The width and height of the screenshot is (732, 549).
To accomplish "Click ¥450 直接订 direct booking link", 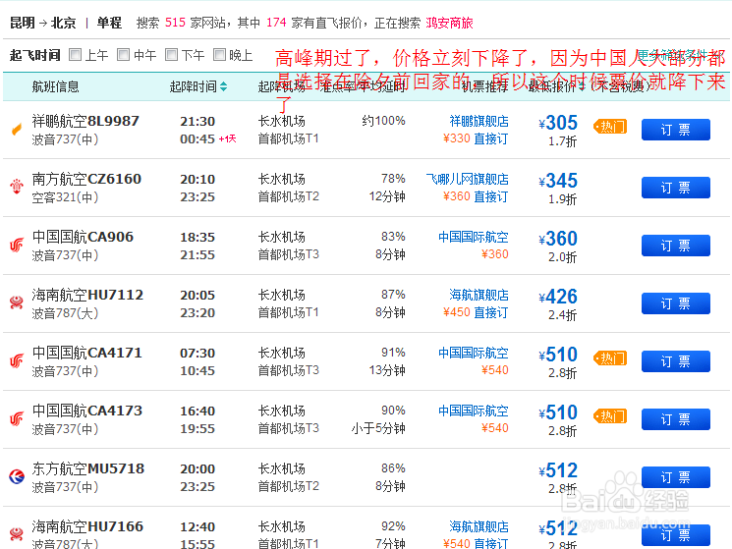I will [476, 312].
